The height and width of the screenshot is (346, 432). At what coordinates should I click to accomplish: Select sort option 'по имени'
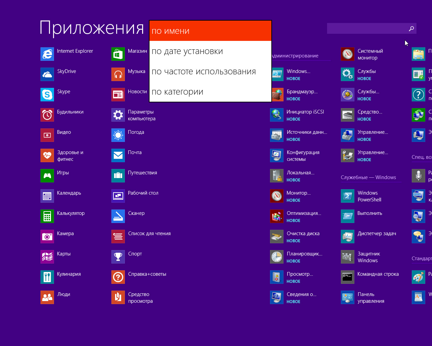[210, 31]
